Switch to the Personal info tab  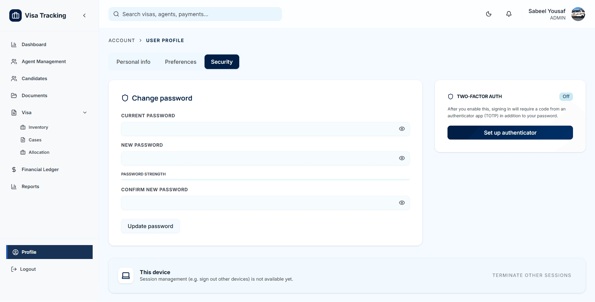(133, 62)
